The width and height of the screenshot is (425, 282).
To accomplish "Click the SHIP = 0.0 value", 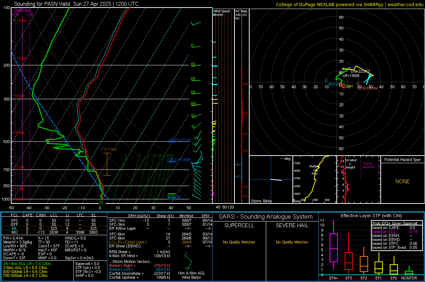I will pos(84,276).
